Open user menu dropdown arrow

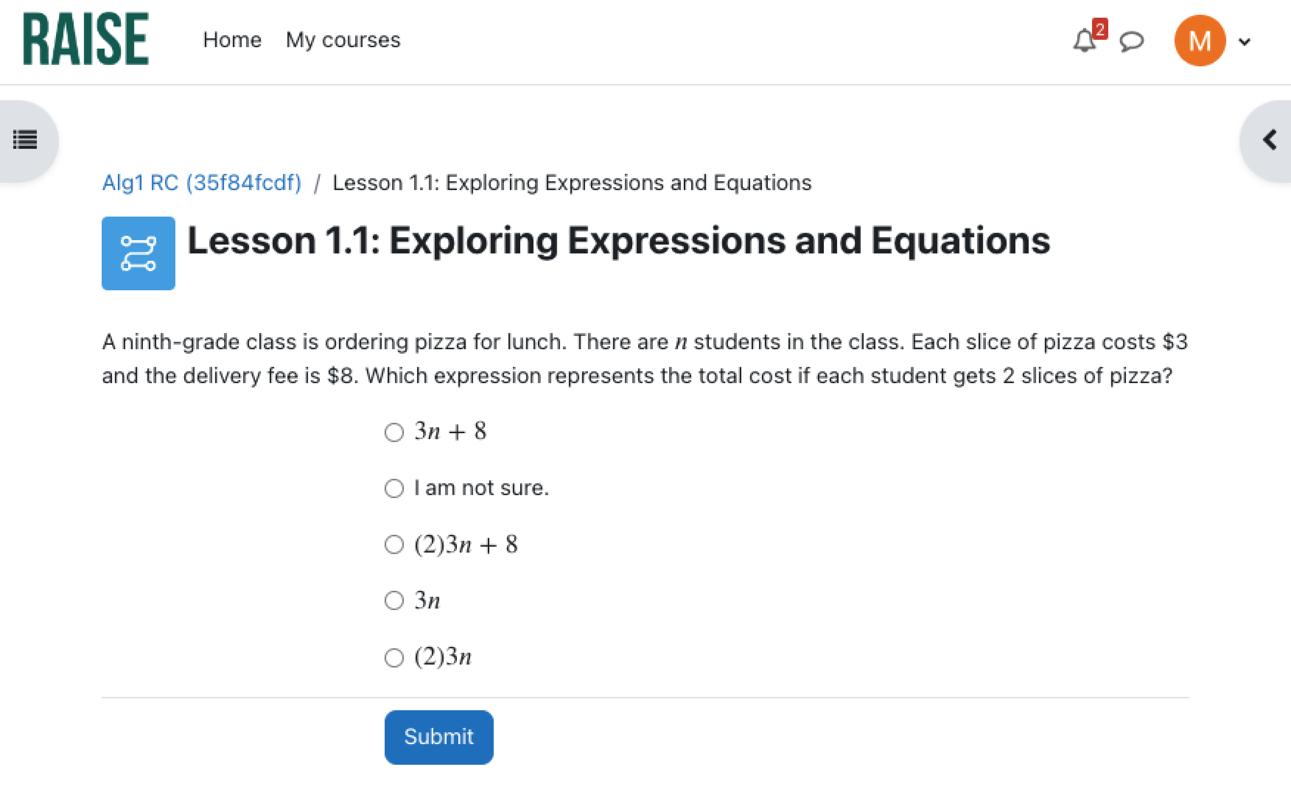click(x=1245, y=42)
